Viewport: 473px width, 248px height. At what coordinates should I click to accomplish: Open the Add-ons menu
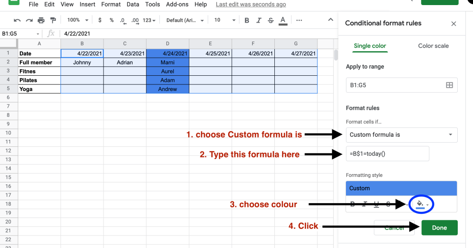[177, 4]
